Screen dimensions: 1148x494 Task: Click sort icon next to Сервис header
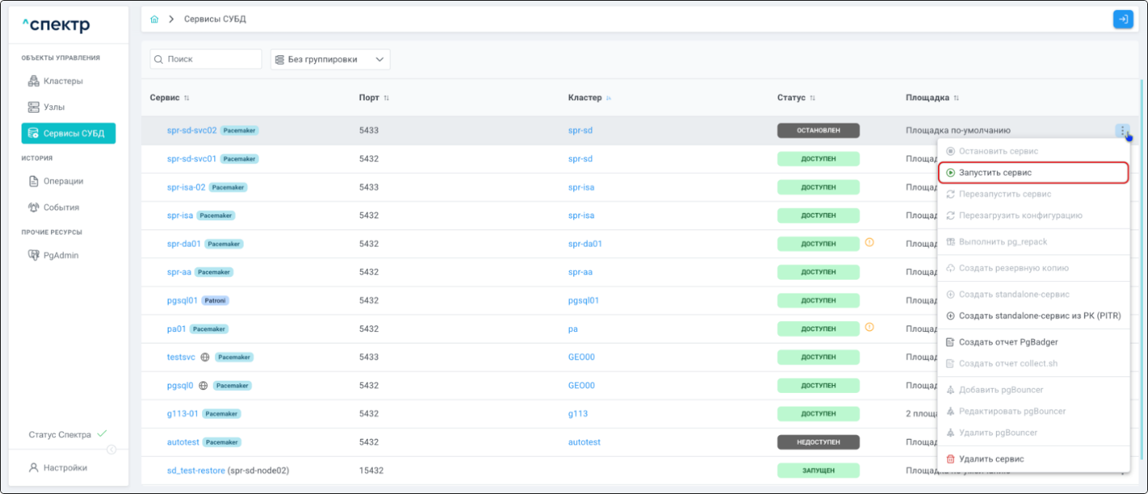(x=187, y=98)
